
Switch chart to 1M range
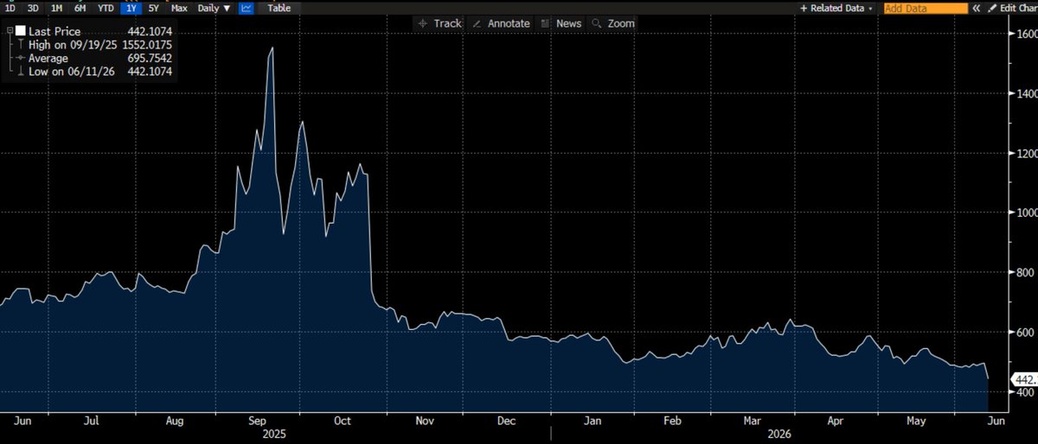pos(56,8)
